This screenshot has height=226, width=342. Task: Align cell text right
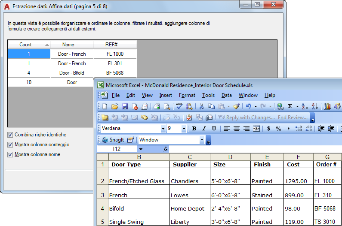tap(246, 129)
